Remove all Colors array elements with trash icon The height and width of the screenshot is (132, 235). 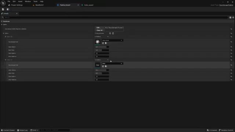[x=113, y=33]
